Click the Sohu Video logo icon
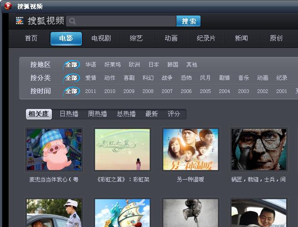The width and height of the screenshot is (298, 227). point(20,21)
